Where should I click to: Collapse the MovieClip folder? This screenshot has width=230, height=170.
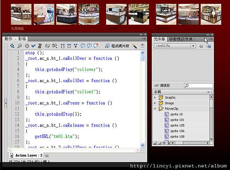tap(155, 109)
